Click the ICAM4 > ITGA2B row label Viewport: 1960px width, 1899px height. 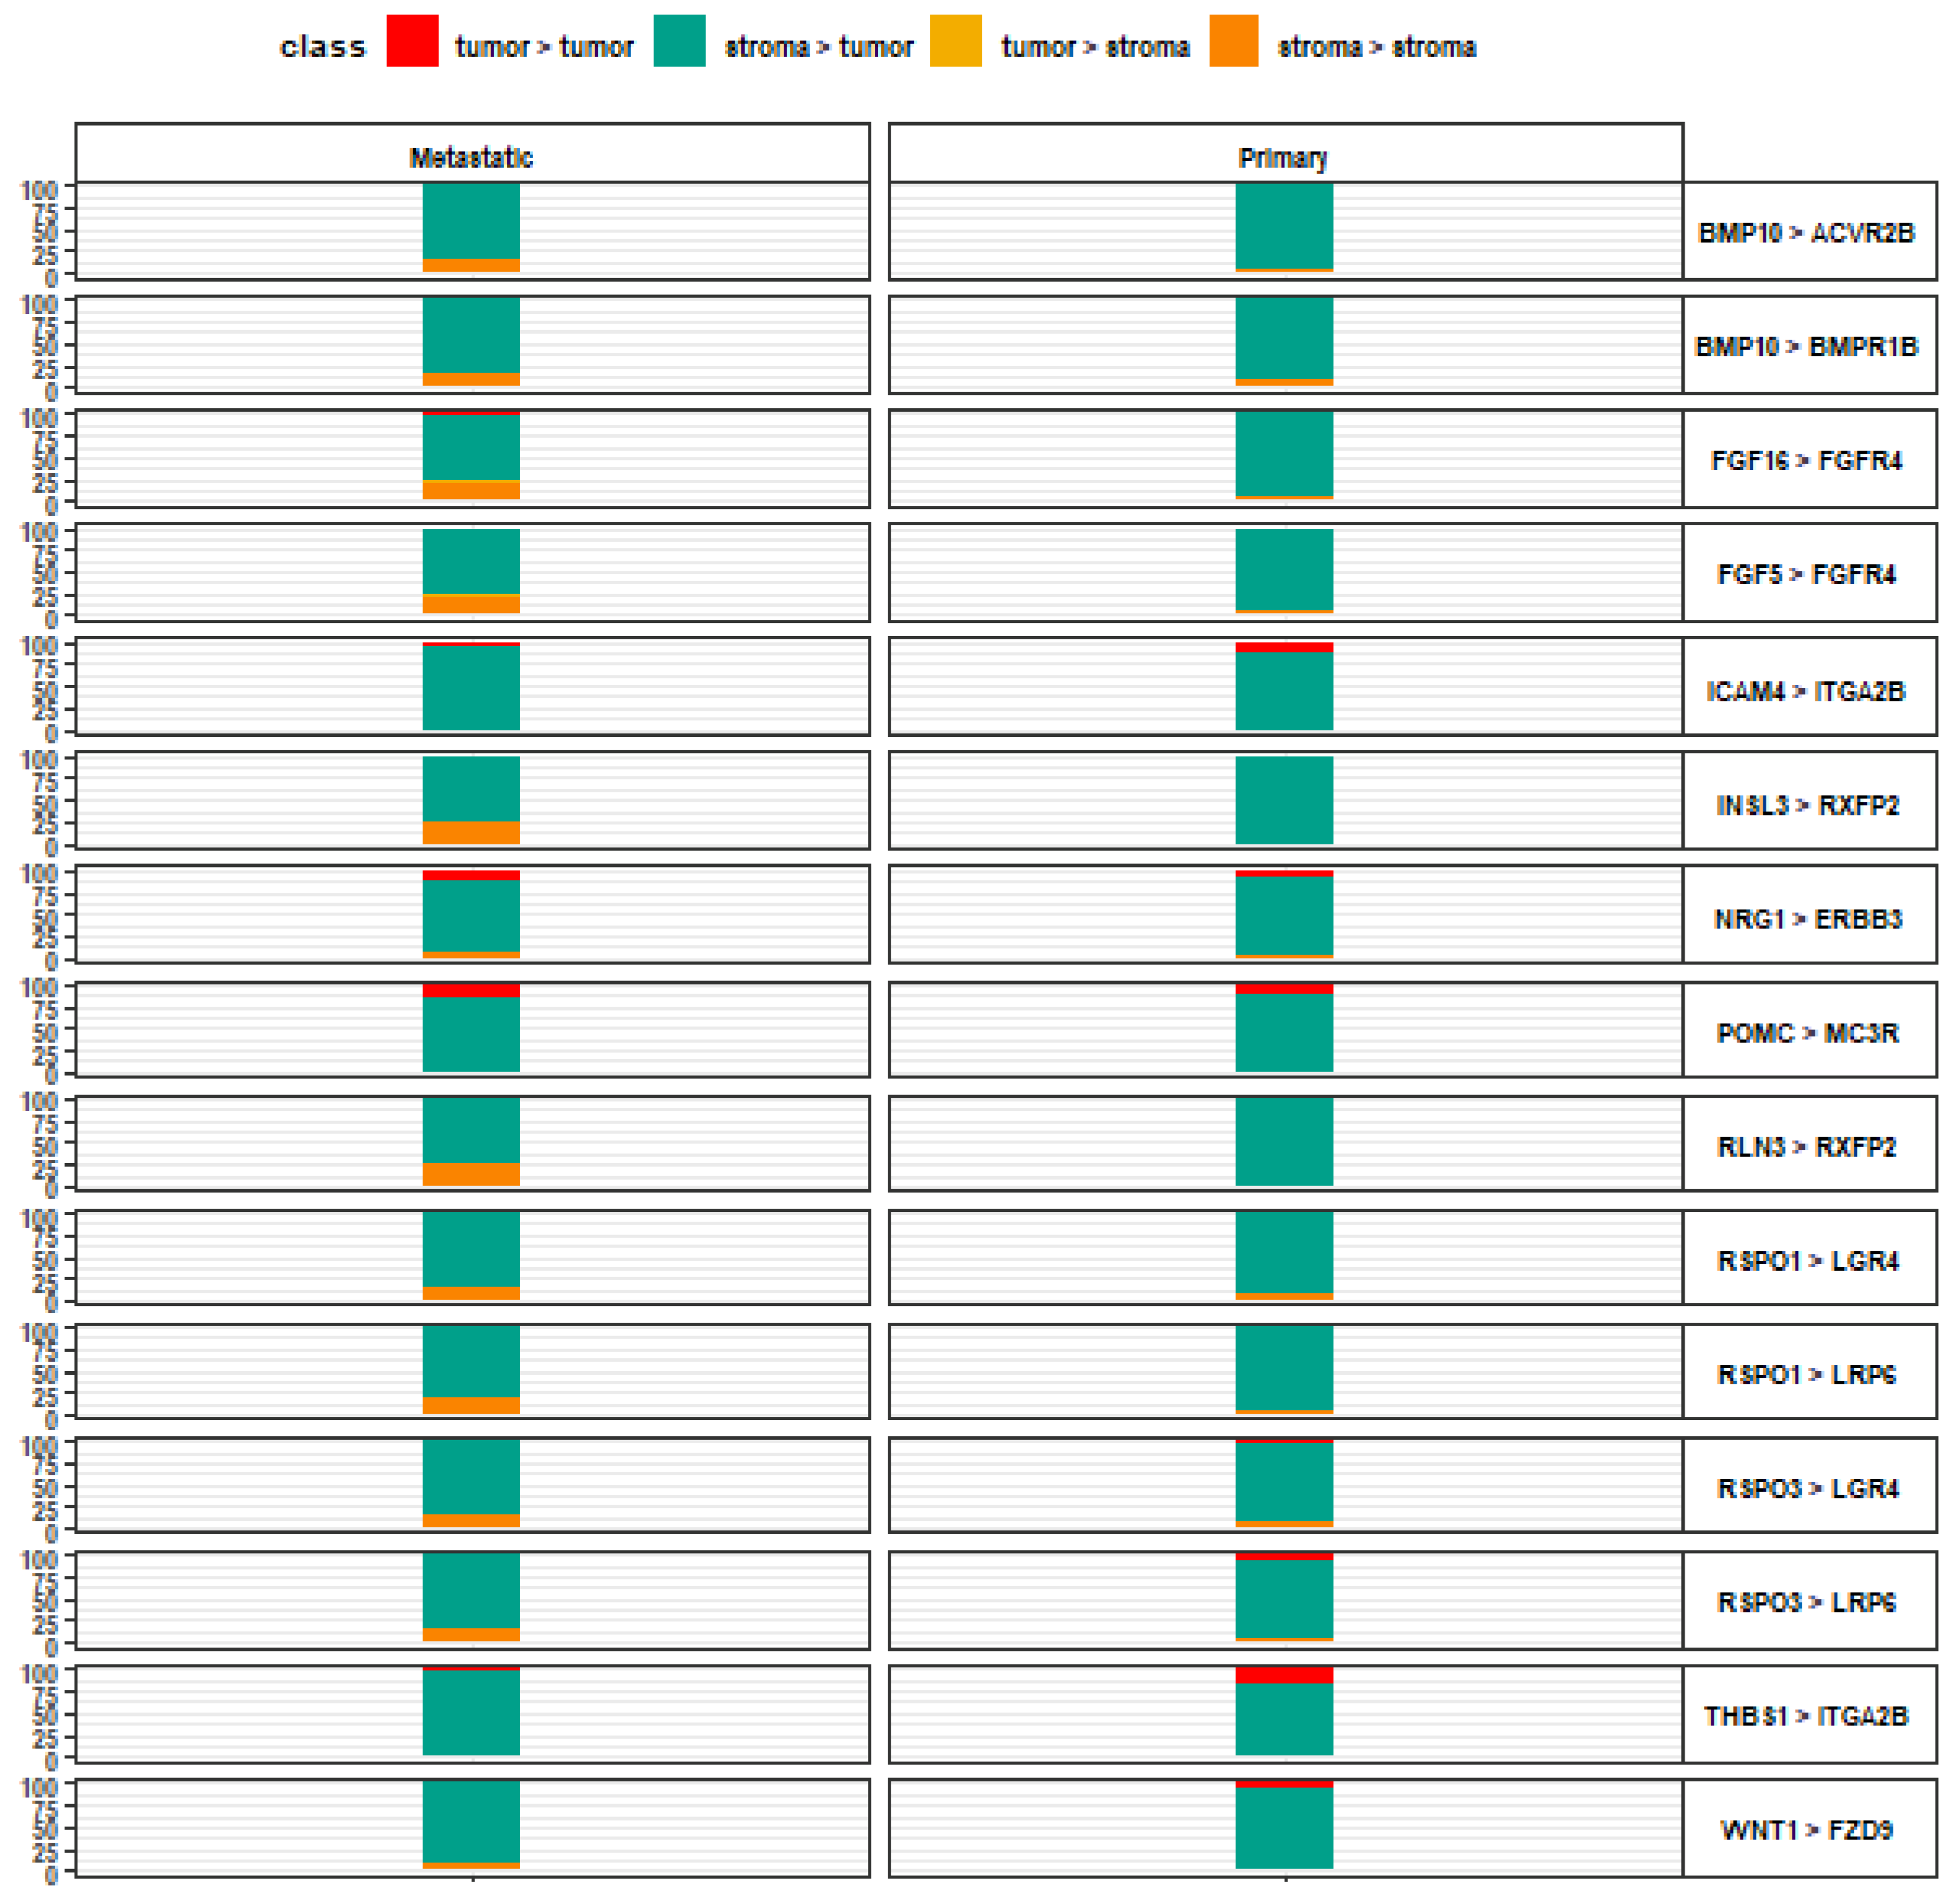[x=1807, y=691]
